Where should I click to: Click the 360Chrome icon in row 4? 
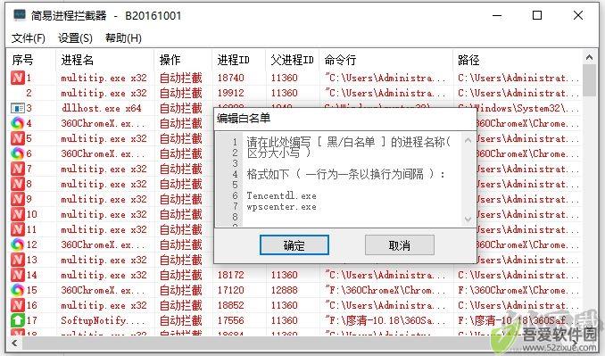pyautogui.click(x=17, y=123)
